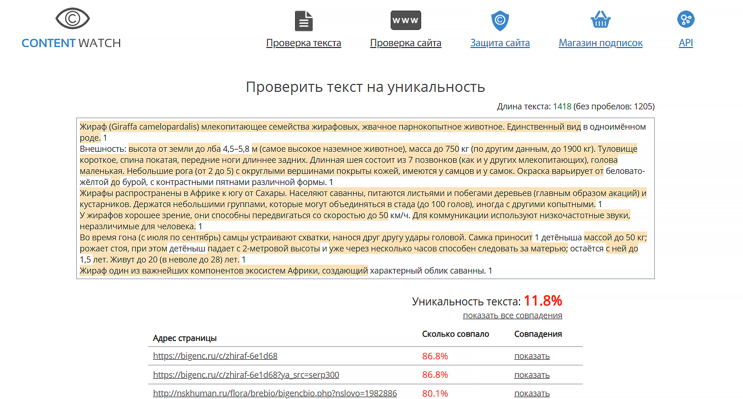Screen dimensions: 743x399
Task: Open the bigenc.ru link with ya_src=serp300
Action: [246, 375]
